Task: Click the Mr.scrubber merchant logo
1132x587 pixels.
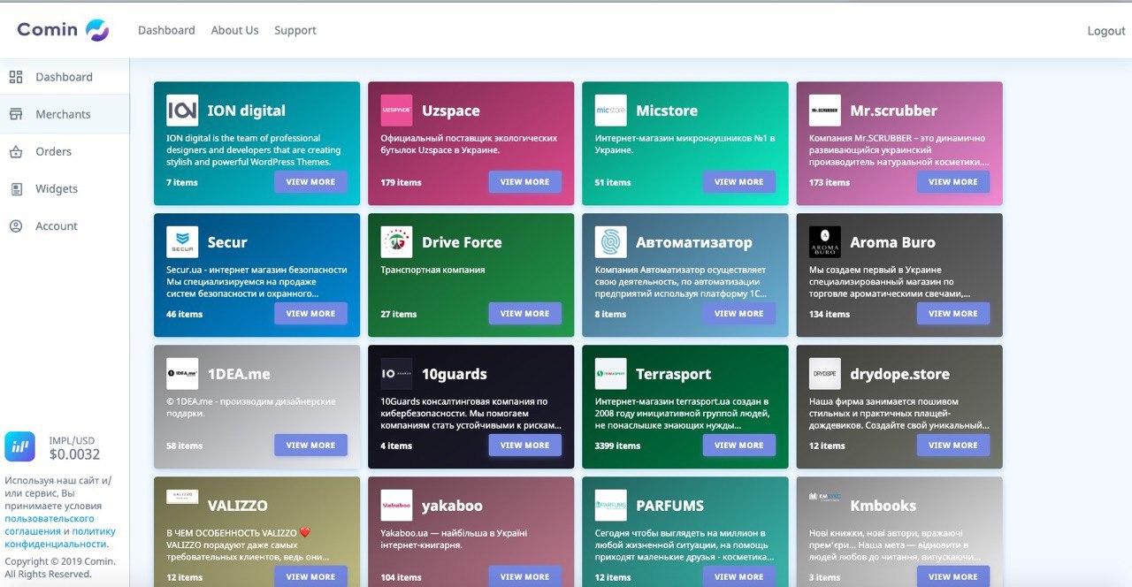Action: pos(825,111)
